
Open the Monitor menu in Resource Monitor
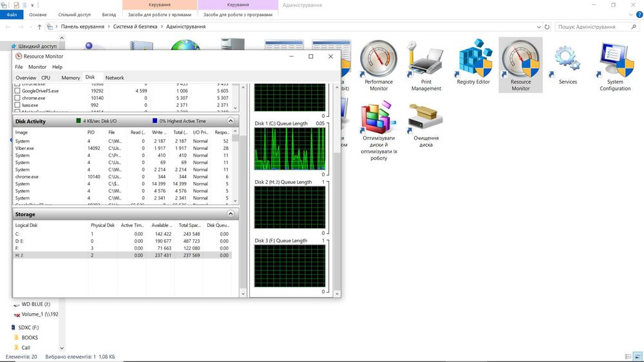(x=37, y=67)
